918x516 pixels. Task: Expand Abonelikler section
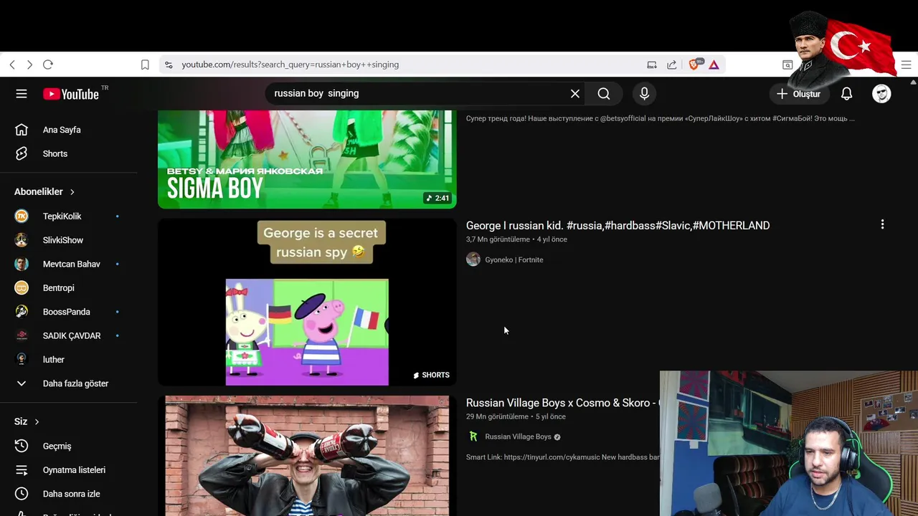click(44, 191)
